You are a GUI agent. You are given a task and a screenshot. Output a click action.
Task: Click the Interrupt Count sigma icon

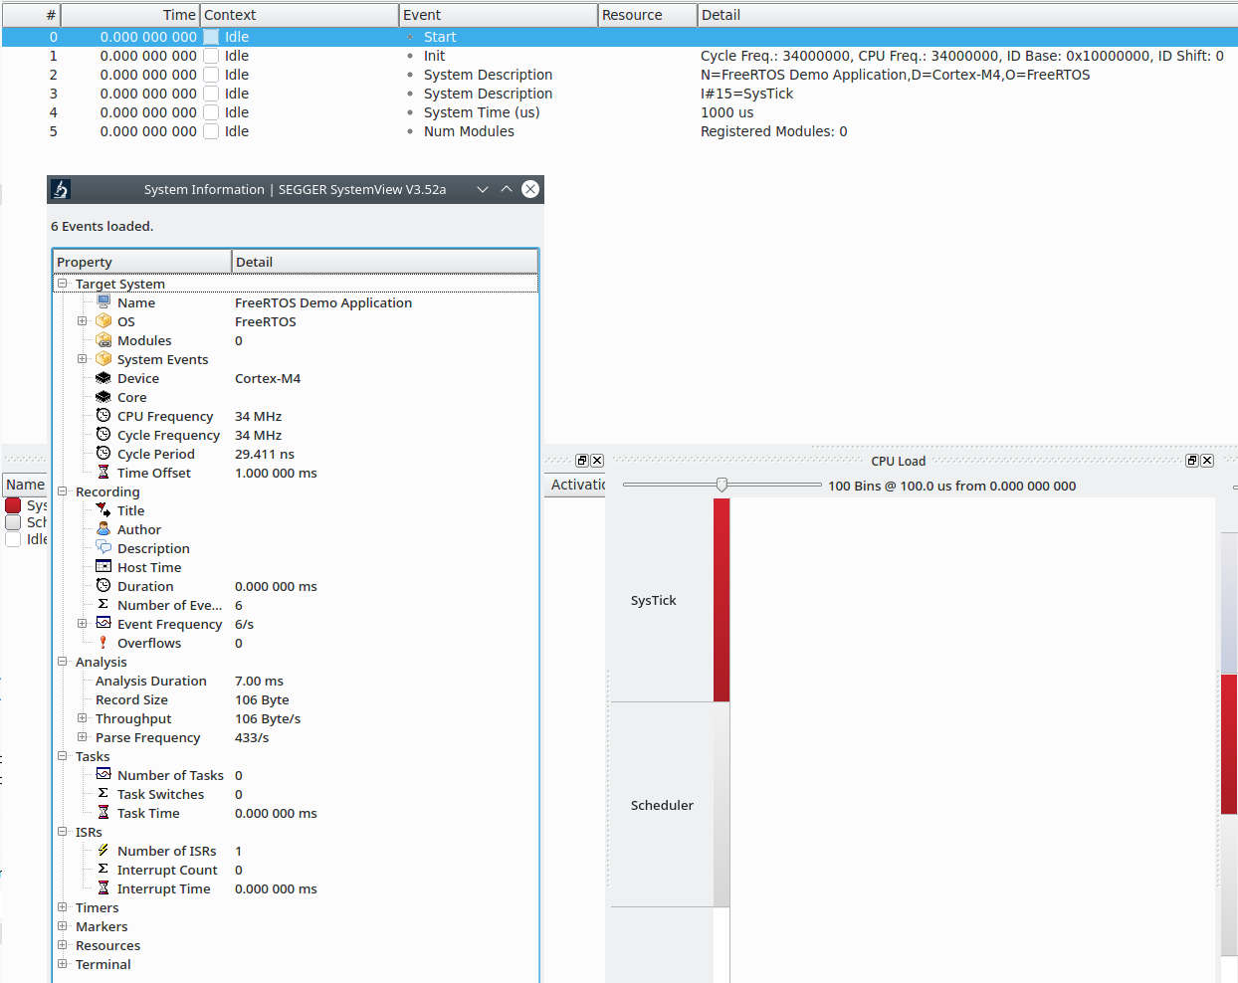coord(103,870)
